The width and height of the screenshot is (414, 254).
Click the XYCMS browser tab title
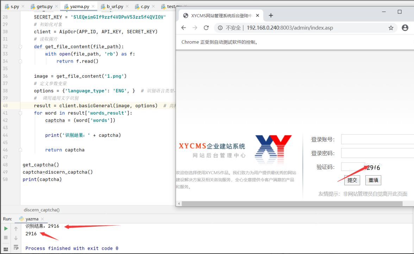[221, 15]
